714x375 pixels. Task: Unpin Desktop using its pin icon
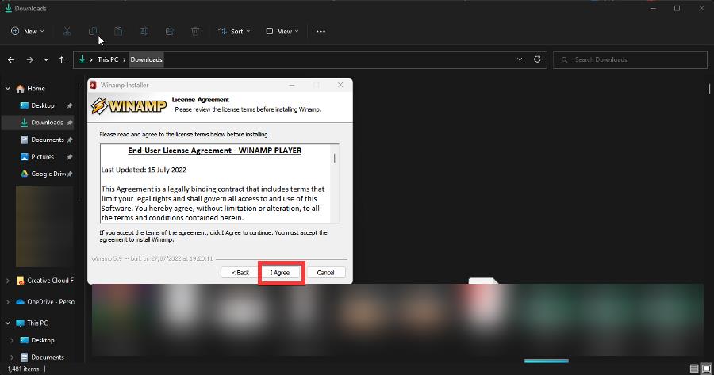pos(70,105)
